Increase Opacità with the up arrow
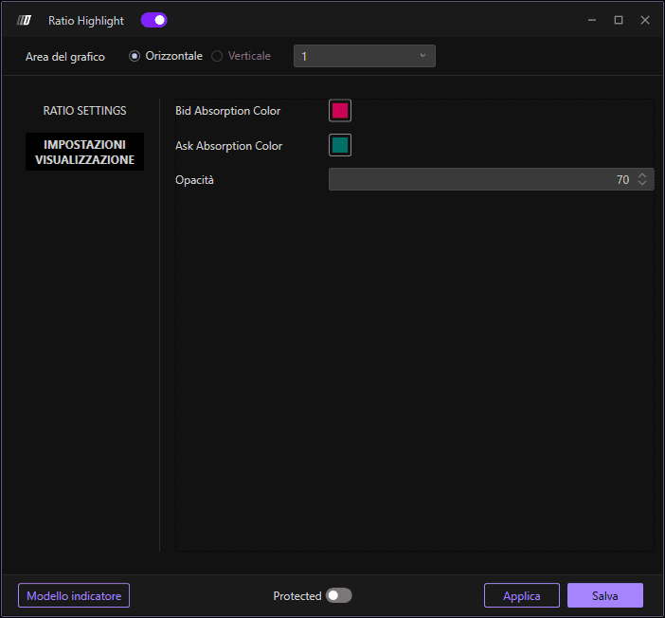The image size is (665, 618). [x=642, y=175]
